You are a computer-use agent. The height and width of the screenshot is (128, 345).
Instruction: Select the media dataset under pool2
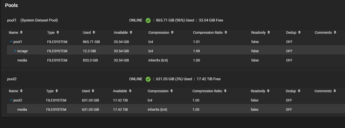(x=22, y=109)
